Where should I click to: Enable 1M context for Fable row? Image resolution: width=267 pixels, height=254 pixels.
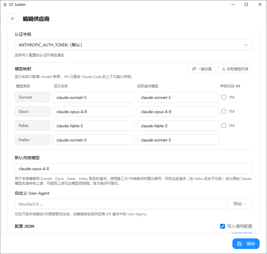(224, 126)
